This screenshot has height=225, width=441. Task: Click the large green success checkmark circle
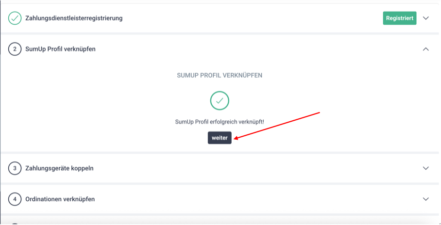[x=220, y=100]
